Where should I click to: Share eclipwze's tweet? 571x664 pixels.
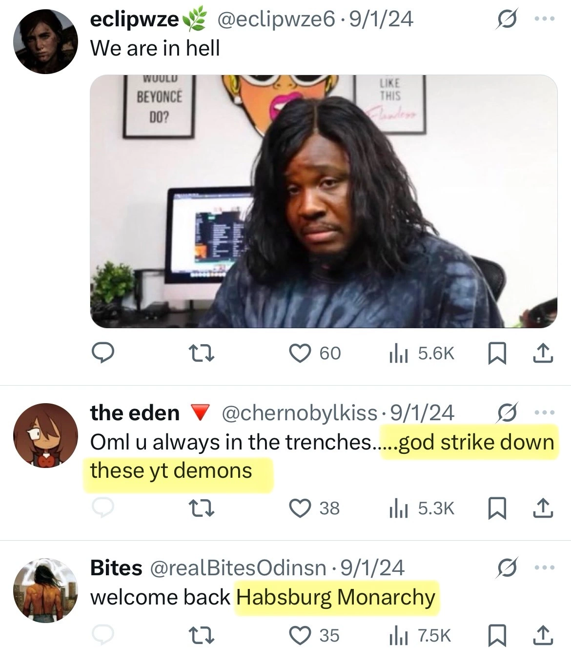[543, 353]
